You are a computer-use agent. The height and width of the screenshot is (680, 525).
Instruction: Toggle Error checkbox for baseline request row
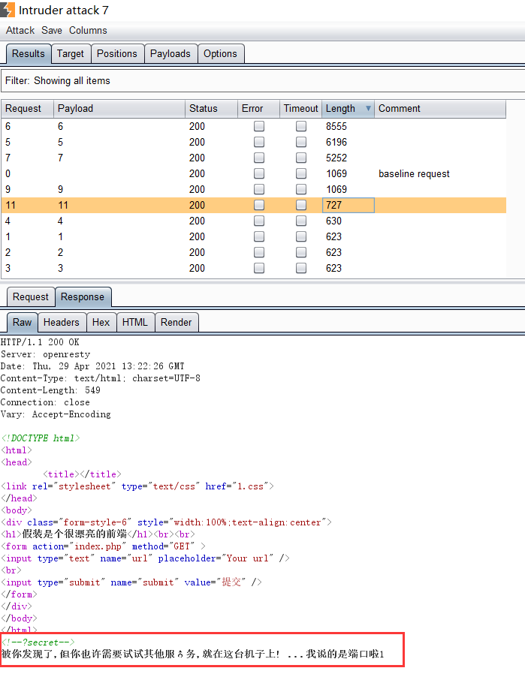tap(259, 173)
